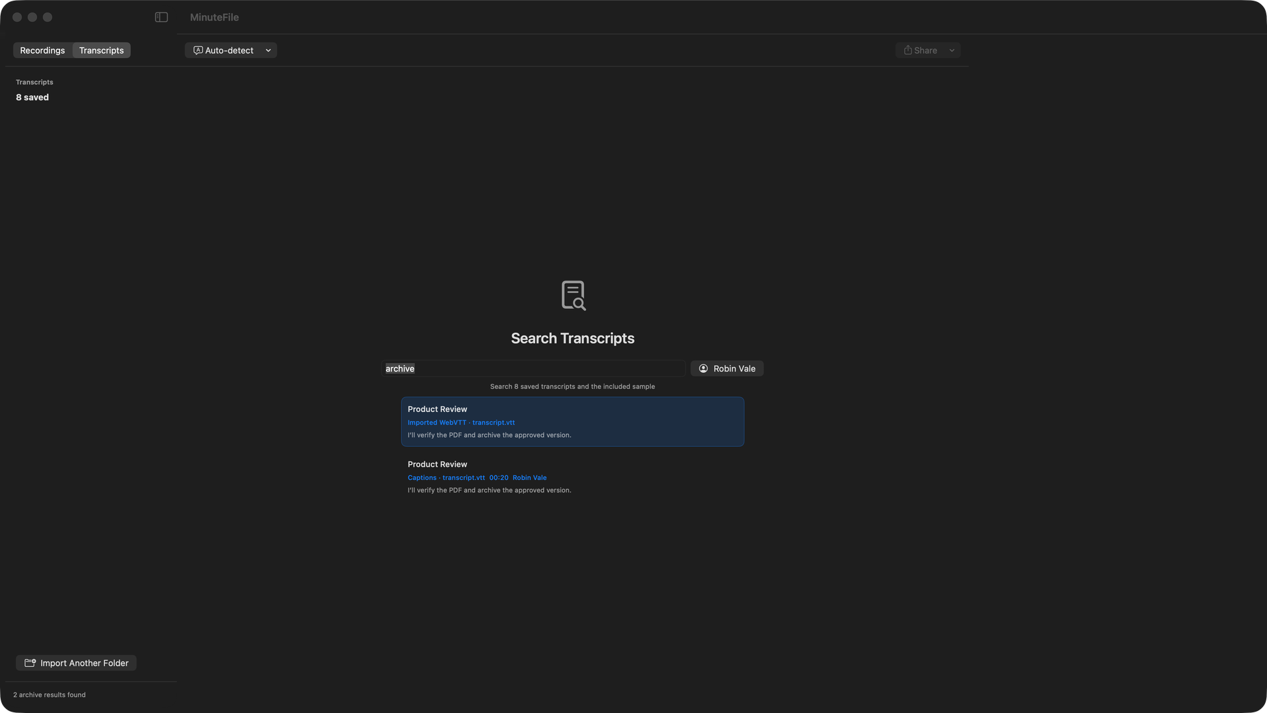Click the Robin Vale label in second result
Image resolution: width=1267 pixels, height=713 pixels.
point(529,477)
